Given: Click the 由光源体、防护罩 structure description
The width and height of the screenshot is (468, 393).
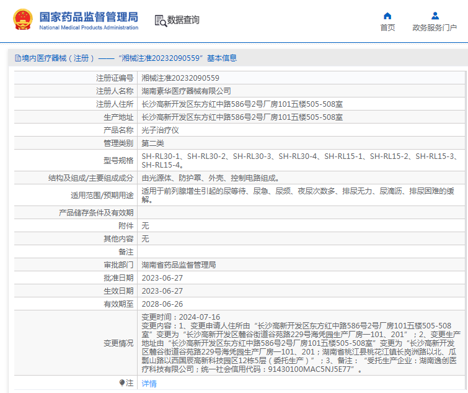Looking at the screenshot, I should tap(210, 178).
